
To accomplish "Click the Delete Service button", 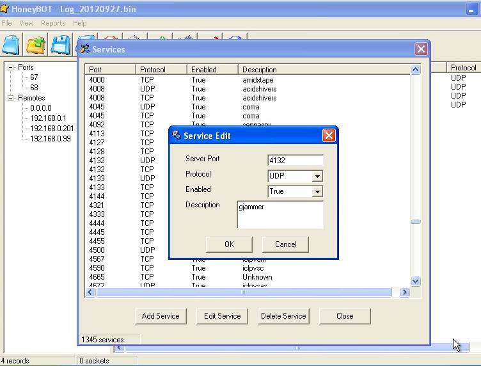I will [x=283, y=315].
